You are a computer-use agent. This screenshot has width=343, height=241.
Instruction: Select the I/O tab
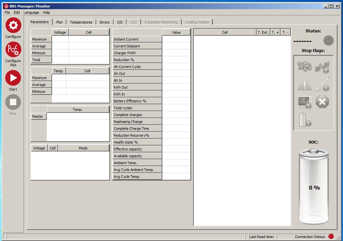pyautogui.click(x=120, y=22)
